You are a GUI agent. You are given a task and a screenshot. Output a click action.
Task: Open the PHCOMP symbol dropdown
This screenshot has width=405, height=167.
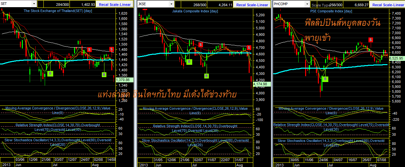(307, 4)
